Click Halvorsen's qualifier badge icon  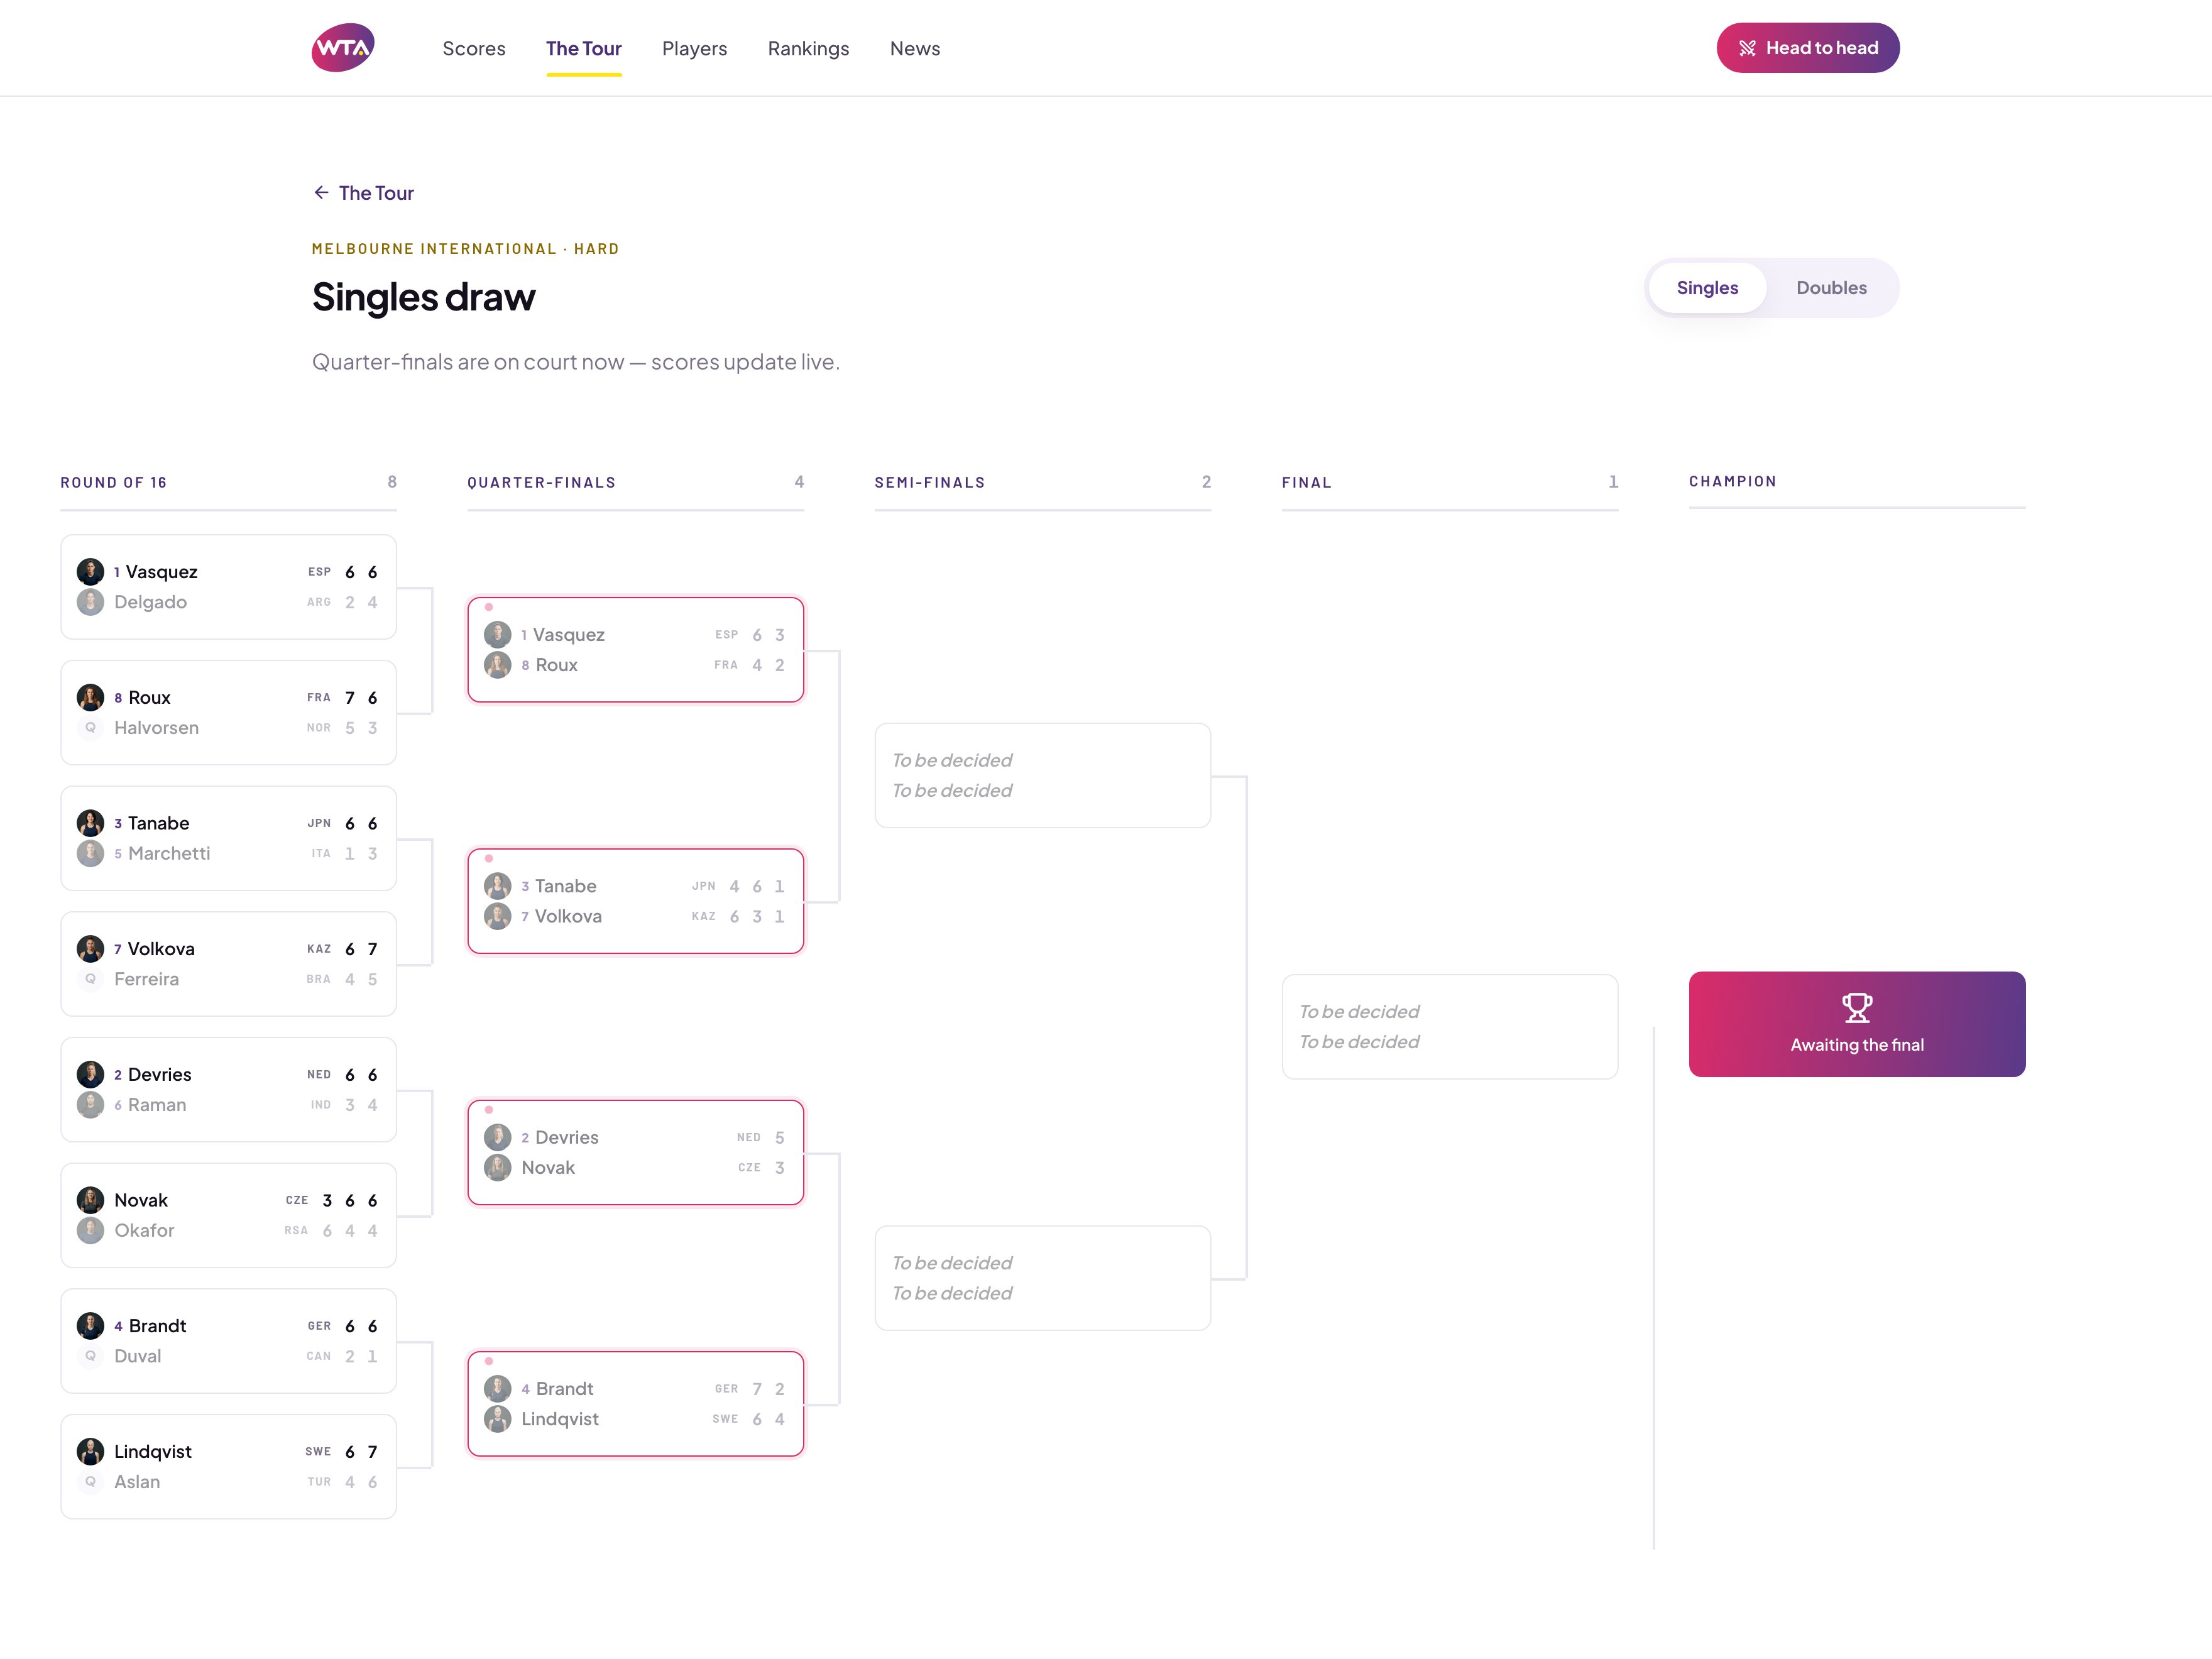click(91, 728)
